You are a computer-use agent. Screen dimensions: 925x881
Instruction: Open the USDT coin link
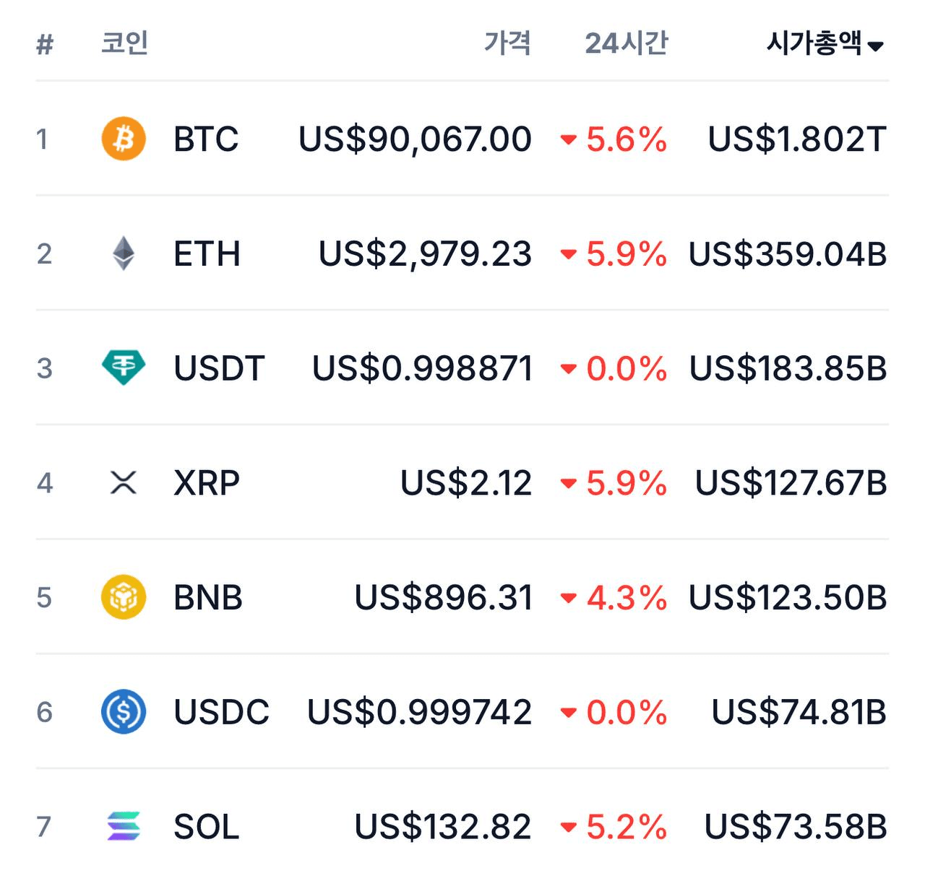219,368
